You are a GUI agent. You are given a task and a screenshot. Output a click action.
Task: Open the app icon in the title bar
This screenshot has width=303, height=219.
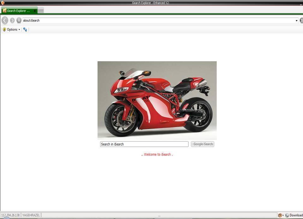[x=3, y=3]
